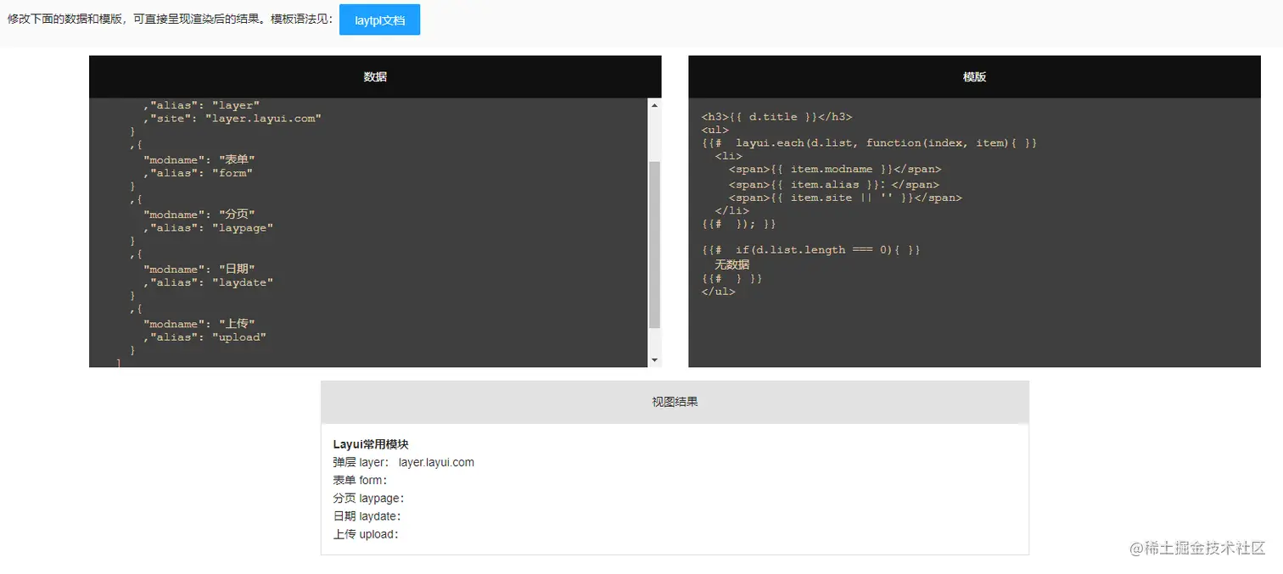Click the 表单 form result row
Image resolution: width=1283 pixels, height=574 pixels.
[x=360, y=481]
